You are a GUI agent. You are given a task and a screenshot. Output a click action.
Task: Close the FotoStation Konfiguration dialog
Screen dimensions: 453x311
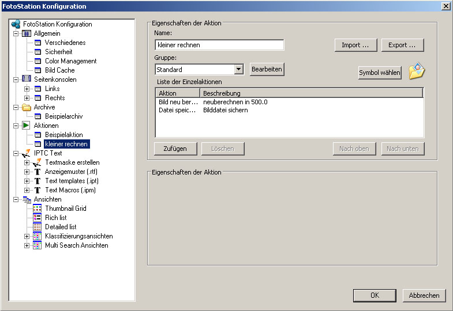click(x=445, y=6)
